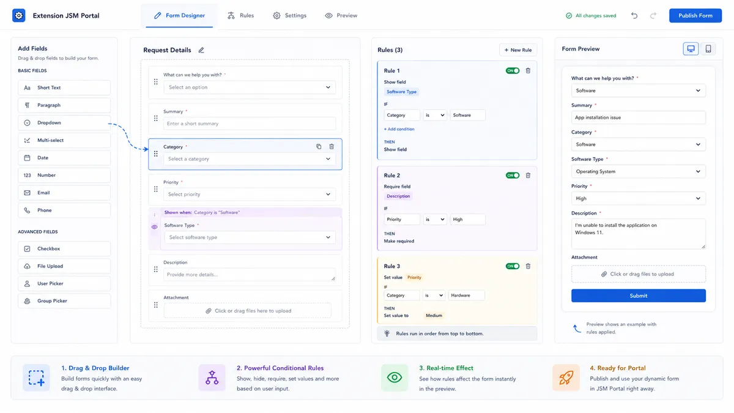
Task: Add a Number field
Action: (x=64, y=175)
